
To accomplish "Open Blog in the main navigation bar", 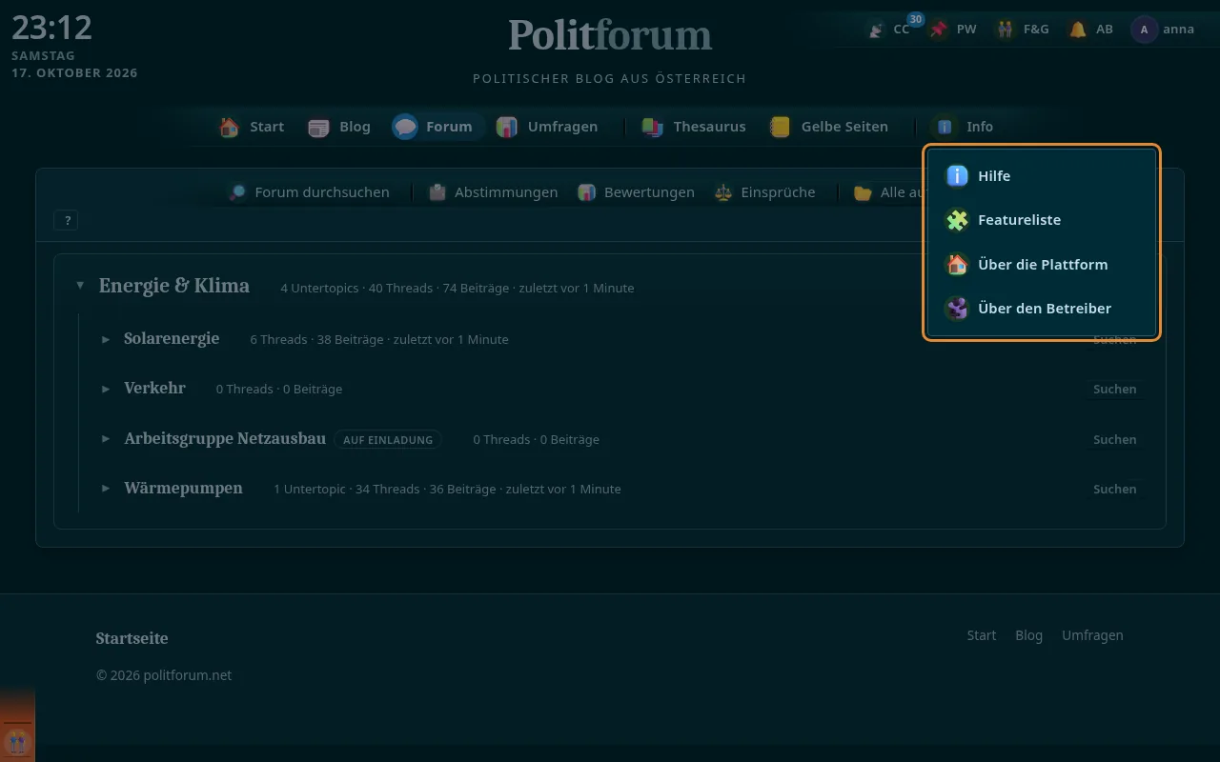I will pos(339,127).
